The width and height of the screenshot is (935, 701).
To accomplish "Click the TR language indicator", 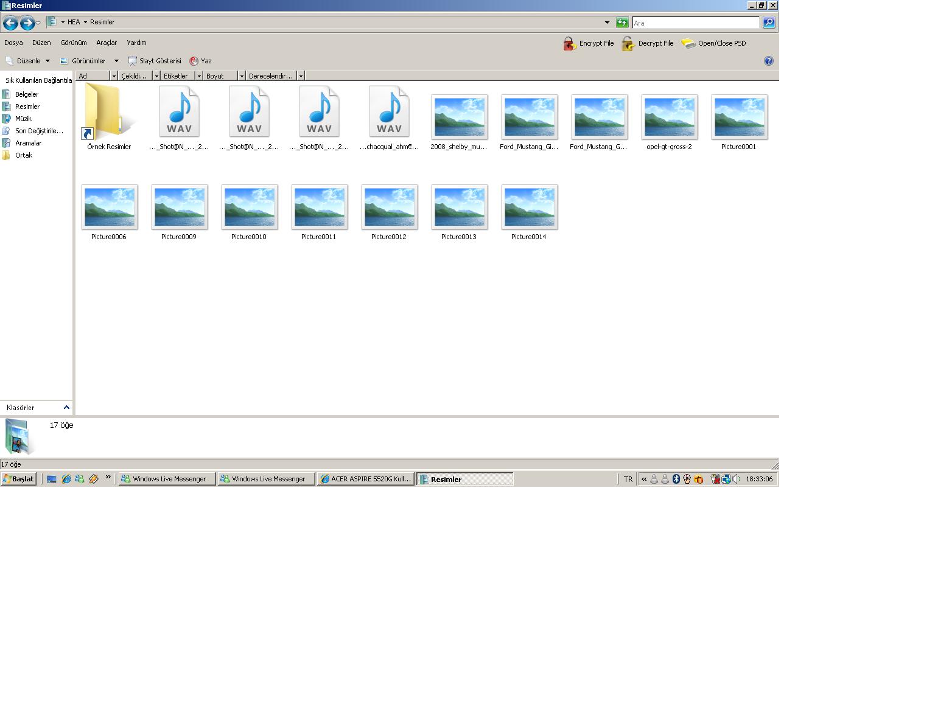I will pyautogui.click(x=628, y=479).
